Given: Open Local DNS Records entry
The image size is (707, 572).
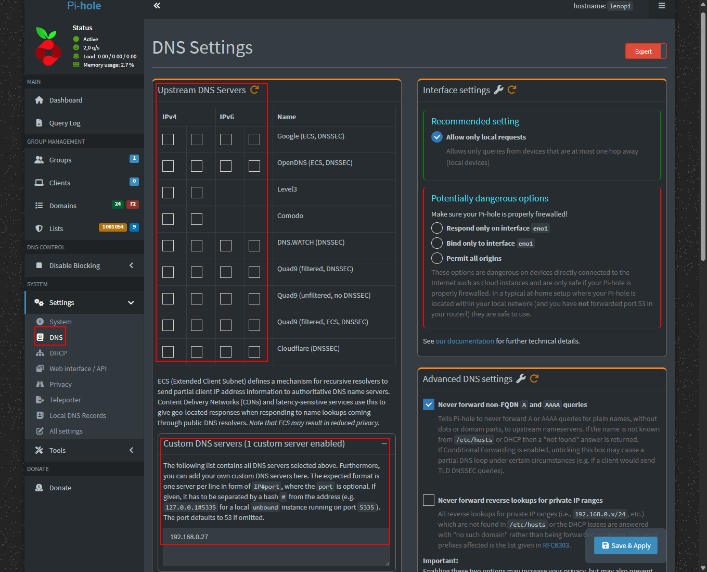Looking at the screenshot, I should 78,415.
